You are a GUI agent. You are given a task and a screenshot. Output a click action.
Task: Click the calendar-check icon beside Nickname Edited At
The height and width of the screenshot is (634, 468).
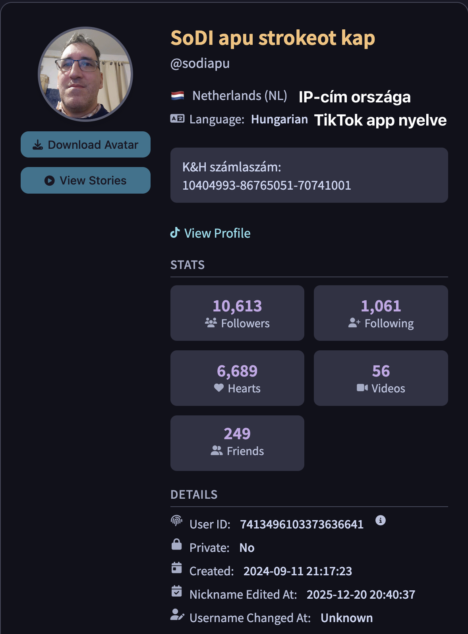pos(176,591)
